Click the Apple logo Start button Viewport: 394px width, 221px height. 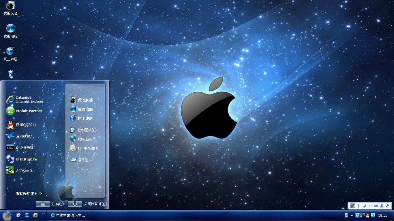point(7,215)
